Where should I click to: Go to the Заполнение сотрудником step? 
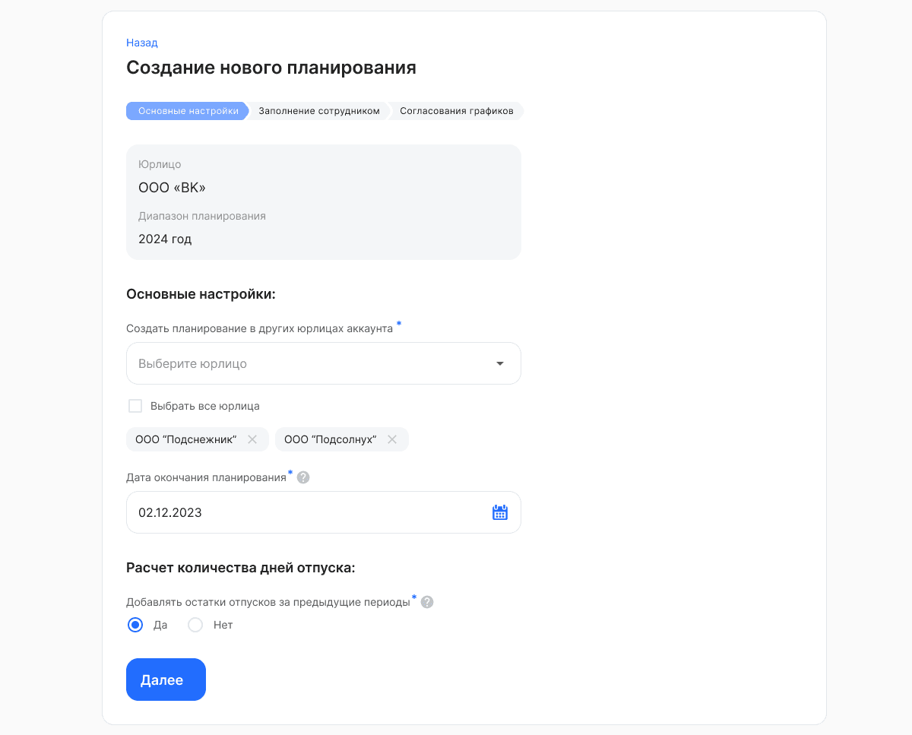pos(319,111)
